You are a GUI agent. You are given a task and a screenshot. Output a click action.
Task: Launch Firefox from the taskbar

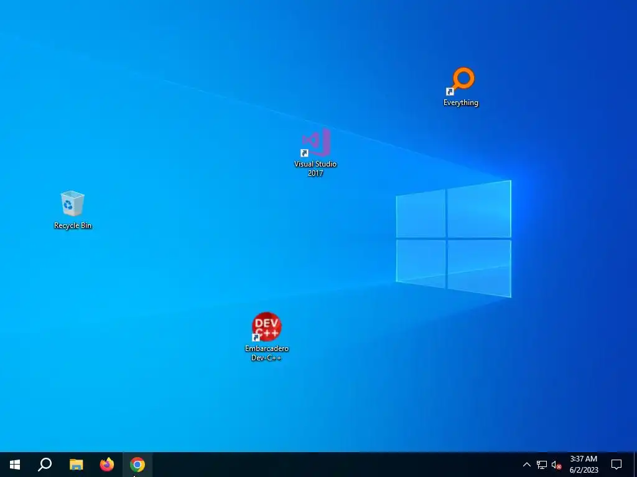(x=107, y=465)
